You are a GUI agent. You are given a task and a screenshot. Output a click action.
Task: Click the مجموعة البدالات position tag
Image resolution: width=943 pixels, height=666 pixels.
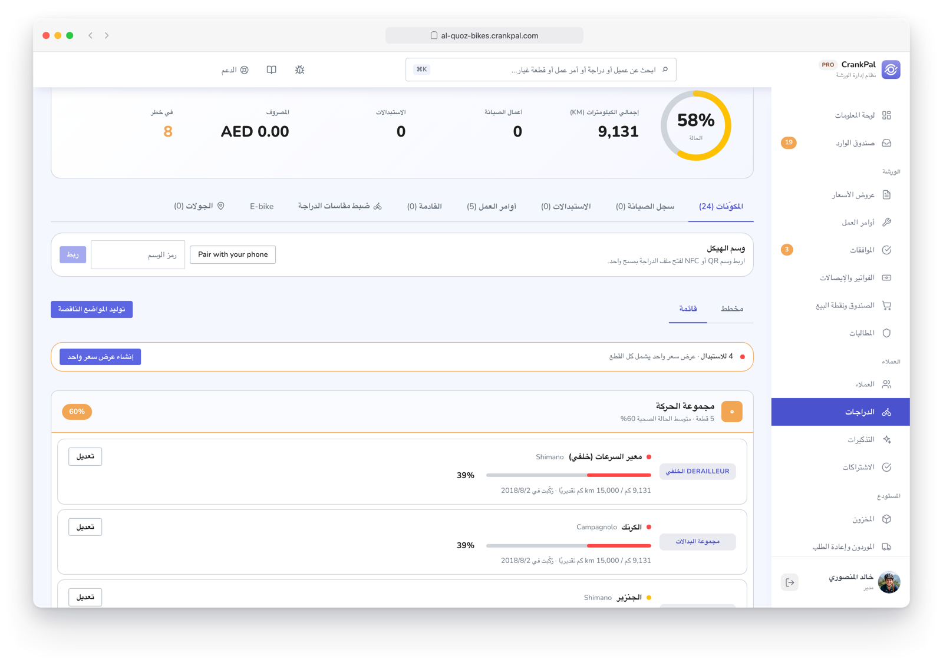click(697, 542)
